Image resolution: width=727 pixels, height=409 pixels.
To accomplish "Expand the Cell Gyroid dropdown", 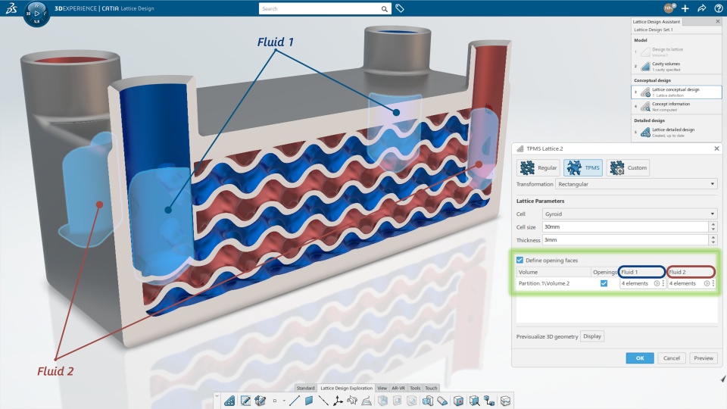I will pos(629,214).
